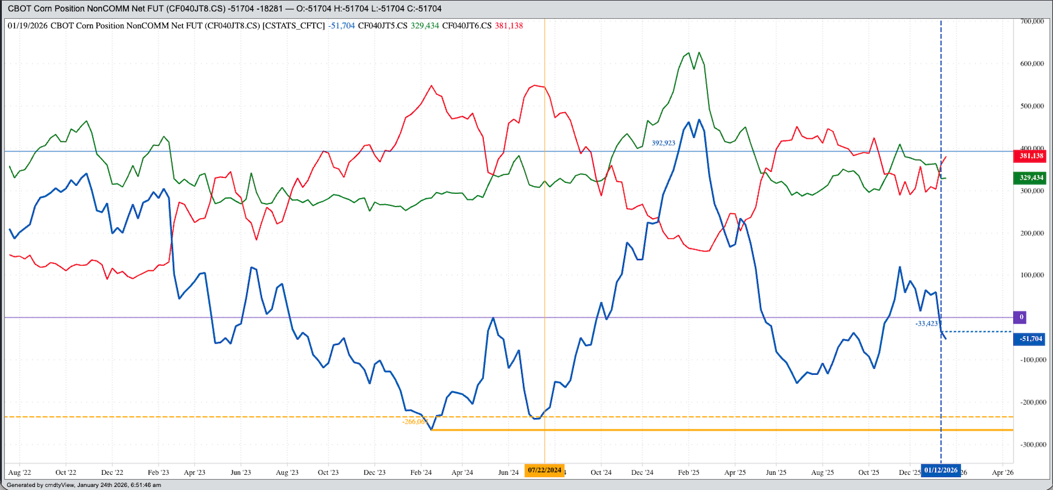Select the blue 01/12/2026 date marker
This screenshot has height=490, width=1053.
coord(940,470)
